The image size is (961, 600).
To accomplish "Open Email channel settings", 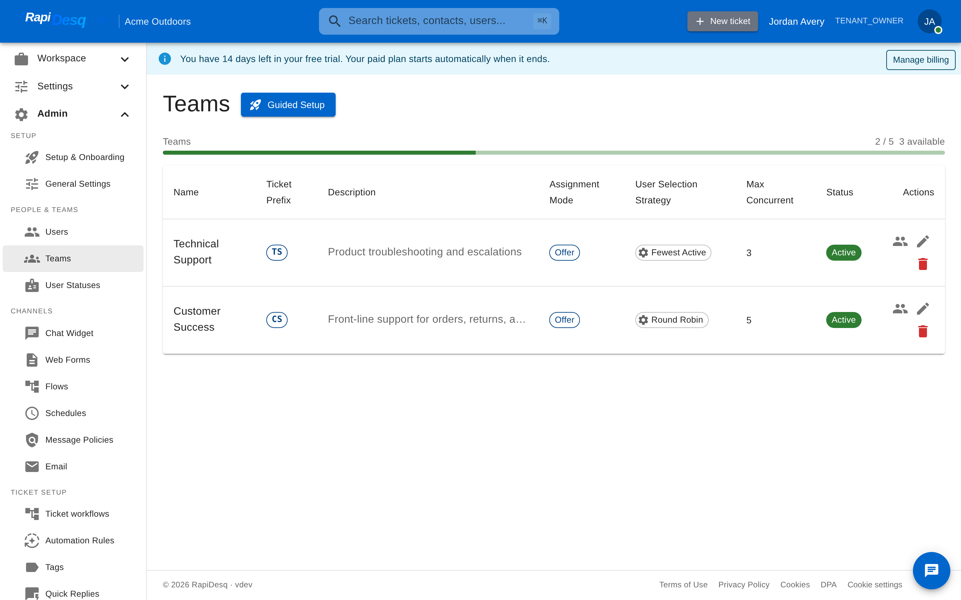I will coord(73,467).
